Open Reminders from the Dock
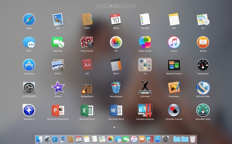The width and height of the screenshot is (232, 144). coord(94,139)
